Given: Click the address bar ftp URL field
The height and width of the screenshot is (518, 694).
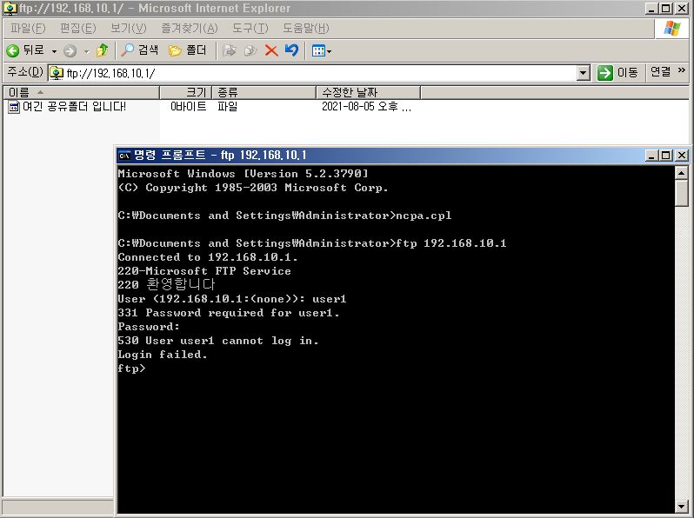Looking at the screenshot, I should pyautogui.click(x=312, y=73).
